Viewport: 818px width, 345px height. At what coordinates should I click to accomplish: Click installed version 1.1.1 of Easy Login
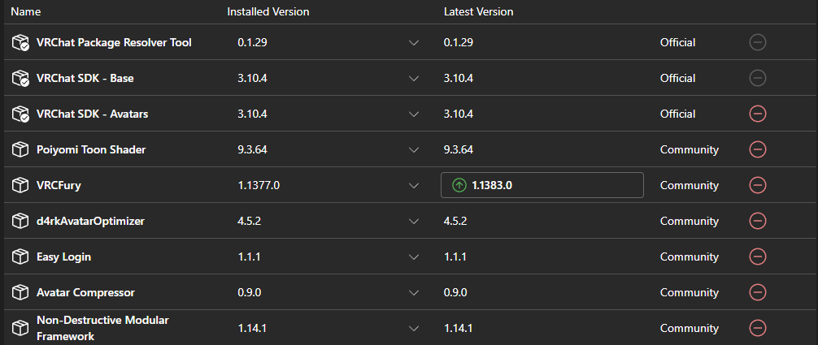(x=249, y=257)
